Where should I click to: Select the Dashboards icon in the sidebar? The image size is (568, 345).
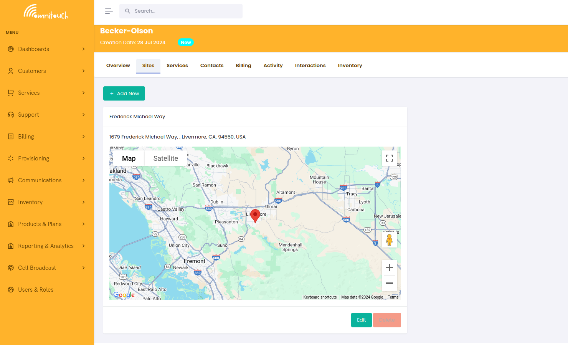(11, 49)
